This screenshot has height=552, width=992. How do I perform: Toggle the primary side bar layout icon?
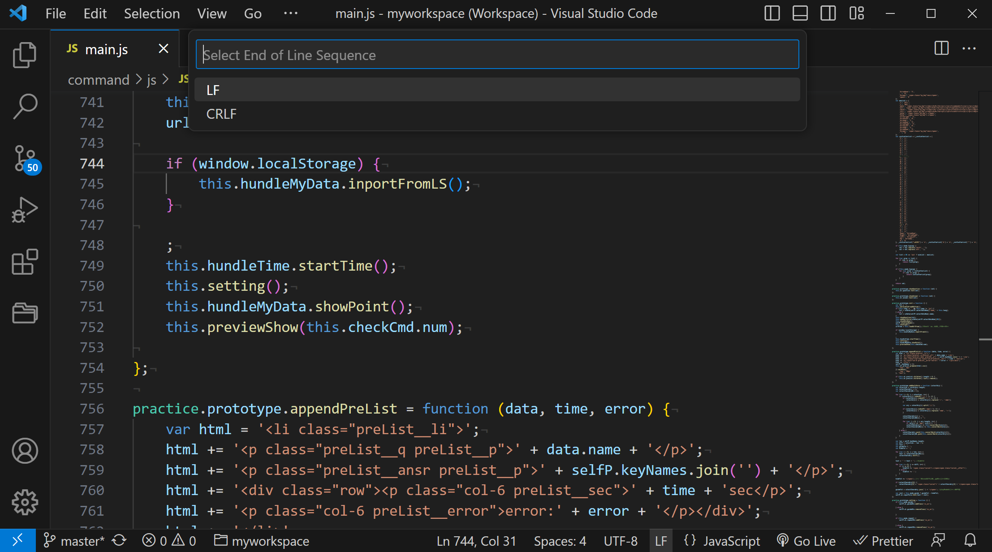772,13
